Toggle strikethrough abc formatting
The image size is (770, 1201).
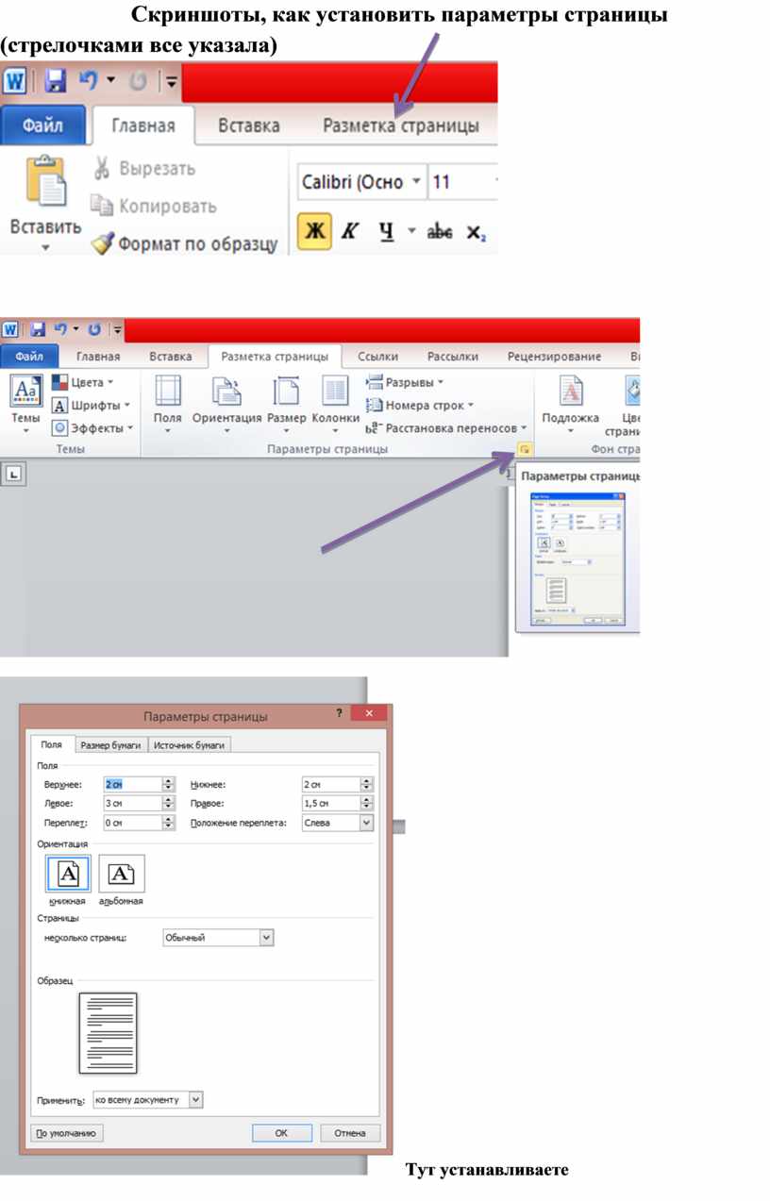point(440,232)
